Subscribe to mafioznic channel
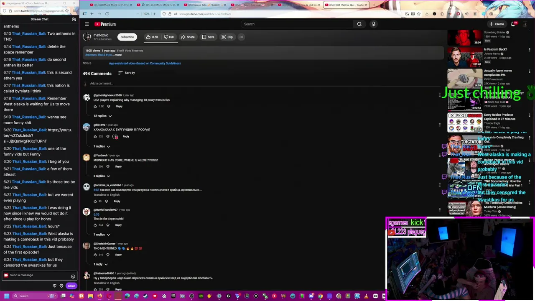The height and width of the screenshot is (301, 535). (127, 37)
